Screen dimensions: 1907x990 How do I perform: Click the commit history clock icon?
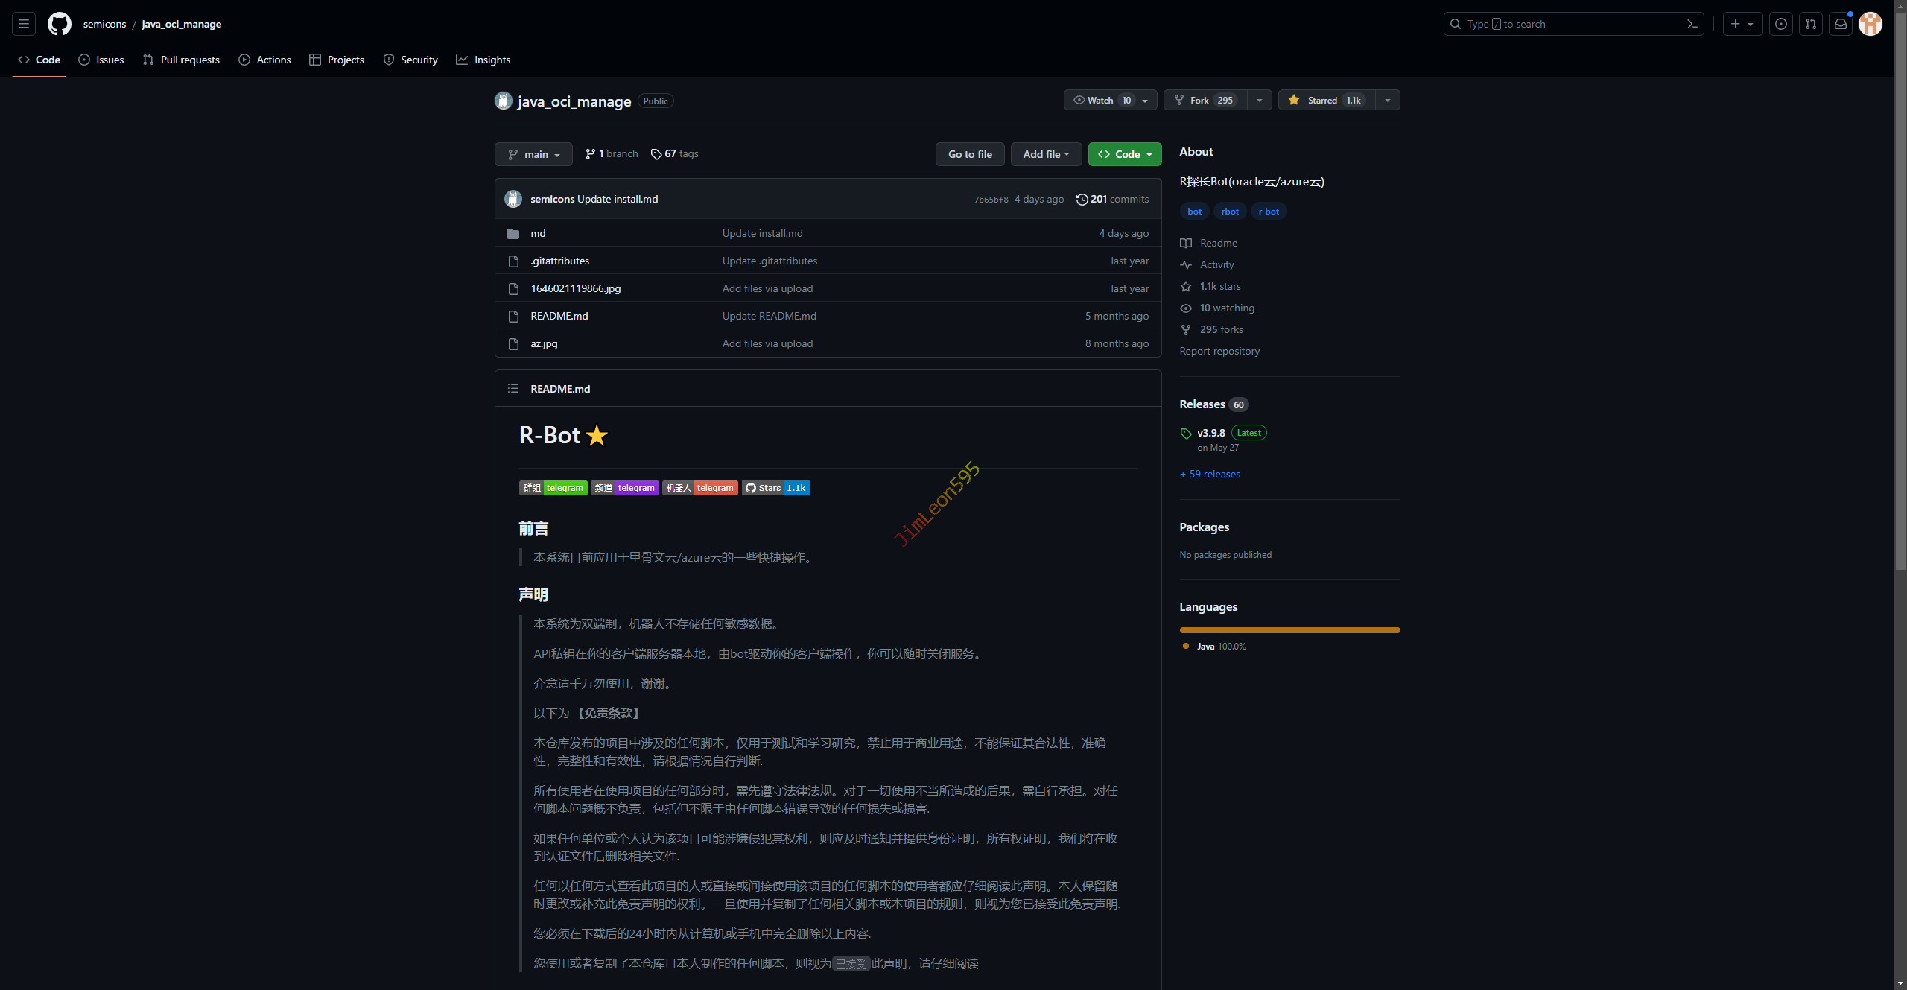[1082, 199]
